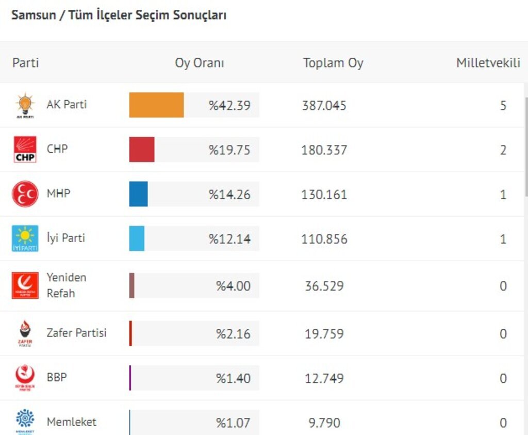528x435 pixels.
Task: Click the MHP three crescents logo
Action: click(25, 194)
